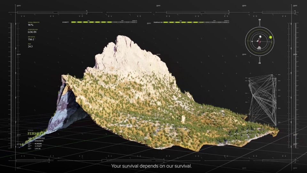Click the Temperature level bar

coord(196,22)
